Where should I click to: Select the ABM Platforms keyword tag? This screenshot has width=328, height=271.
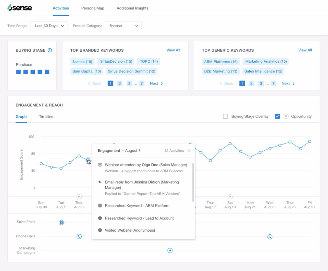pyautogui.click(x=221, y=61)
